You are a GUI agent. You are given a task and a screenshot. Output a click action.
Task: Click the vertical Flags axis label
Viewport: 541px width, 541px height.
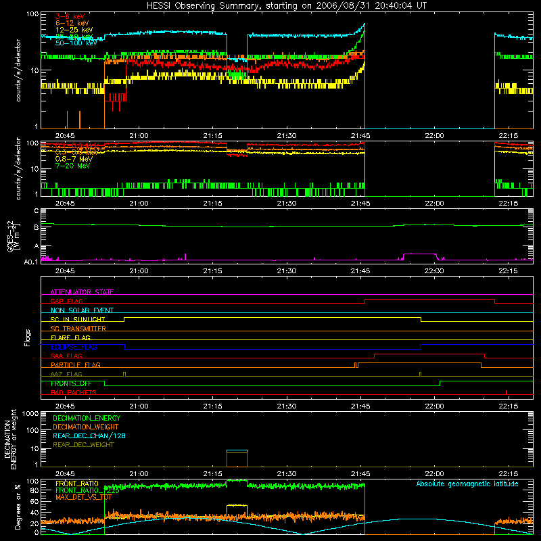[x=28, y=337]
